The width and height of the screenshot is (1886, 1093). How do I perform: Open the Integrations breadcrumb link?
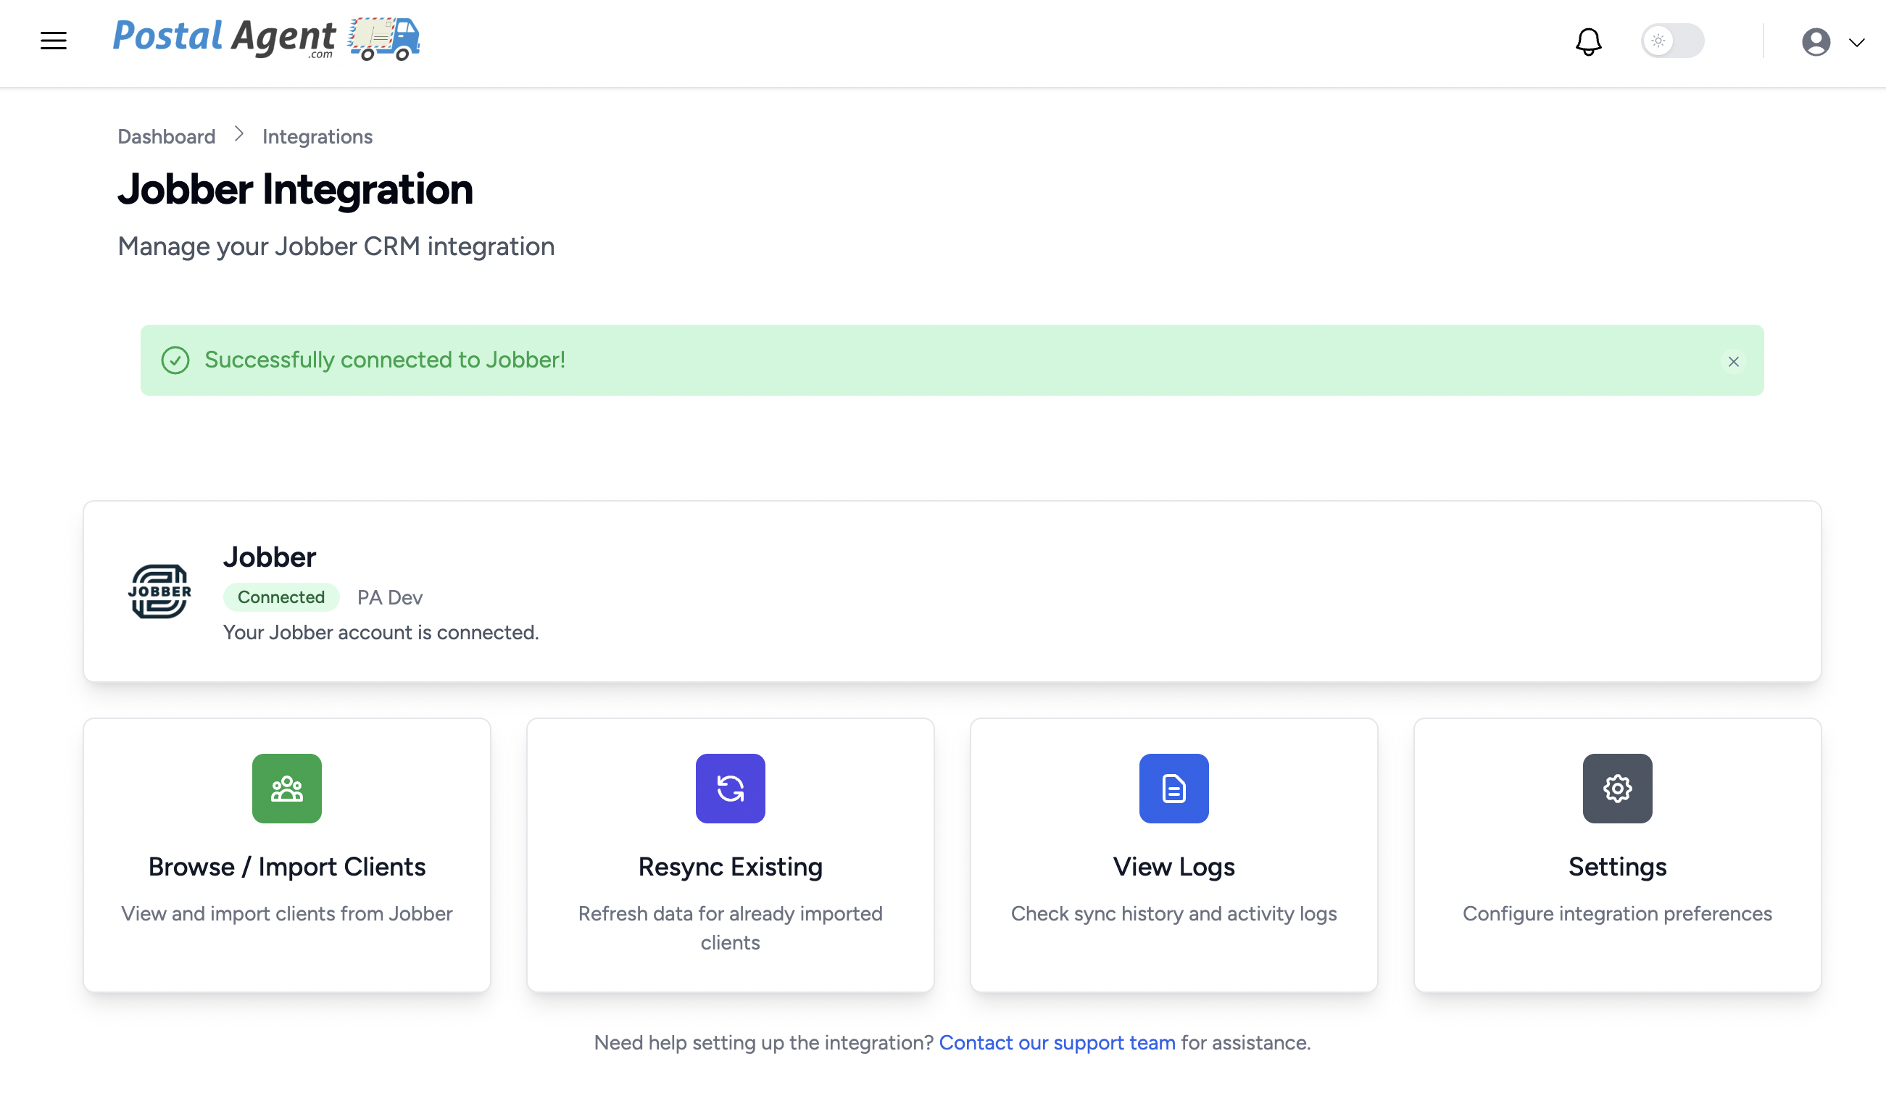317,136
